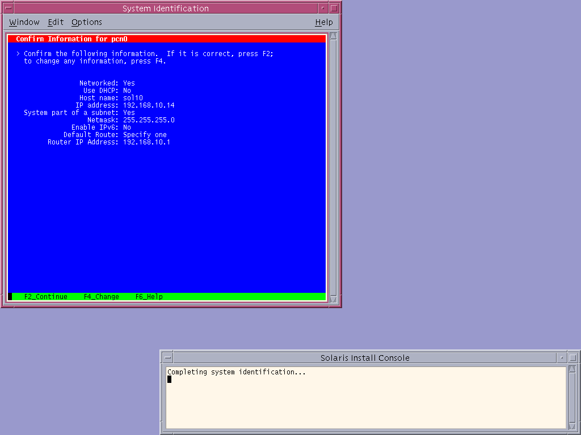This screenshot has height=435, width=581.
Task: Click the IP address value 192.168.10.14
Action: pos(149,105)
